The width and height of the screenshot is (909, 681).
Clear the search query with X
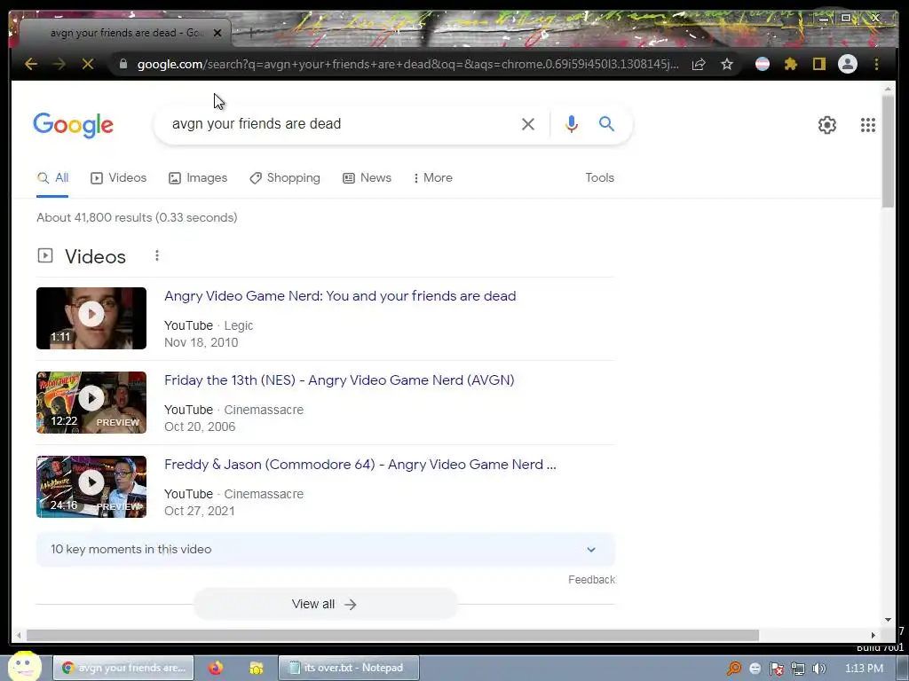tap(527, 124)
